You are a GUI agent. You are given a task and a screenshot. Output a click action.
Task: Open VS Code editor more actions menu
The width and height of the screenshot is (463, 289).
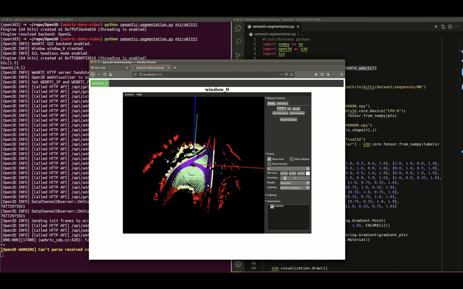pos(457,26)
